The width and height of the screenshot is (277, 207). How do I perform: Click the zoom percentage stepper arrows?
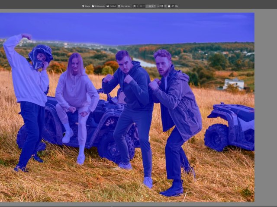[155, 6]
